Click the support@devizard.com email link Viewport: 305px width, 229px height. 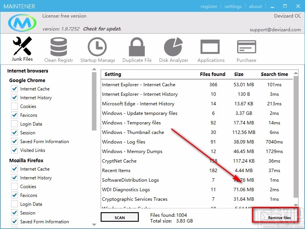[x=275, y=30]
